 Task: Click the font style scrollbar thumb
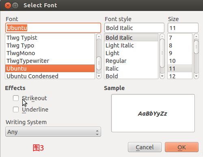(162, 53)
